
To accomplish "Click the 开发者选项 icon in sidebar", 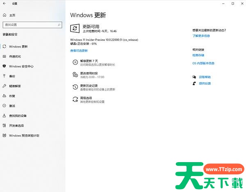I will [x=5, y=125].
